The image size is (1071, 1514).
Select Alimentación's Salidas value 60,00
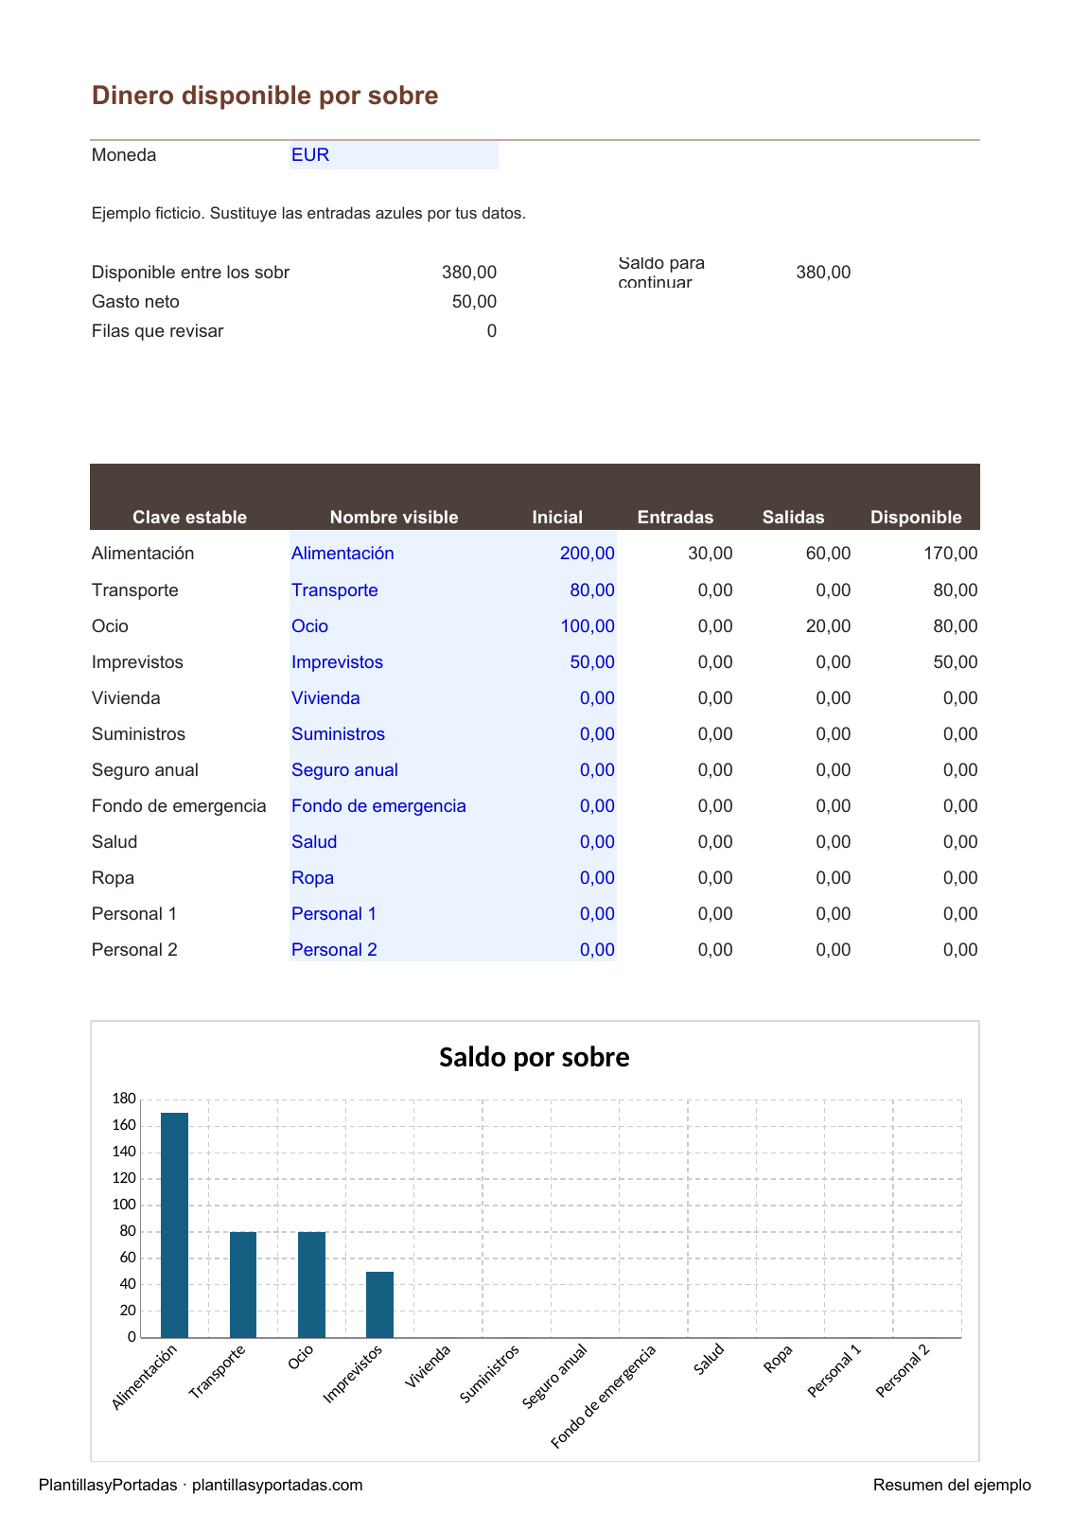coord(828,554)
